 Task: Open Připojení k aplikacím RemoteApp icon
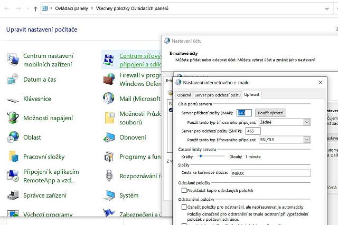click(x=13, y=176)
